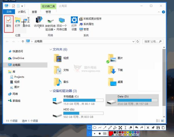Image resolution: width=174 pixels, height=137 pixels.
Task: Pick the yellow color swatch
Action: pos(128,132)
